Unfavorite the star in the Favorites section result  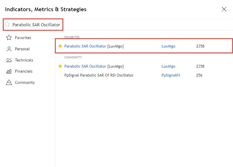click(60, 46)
